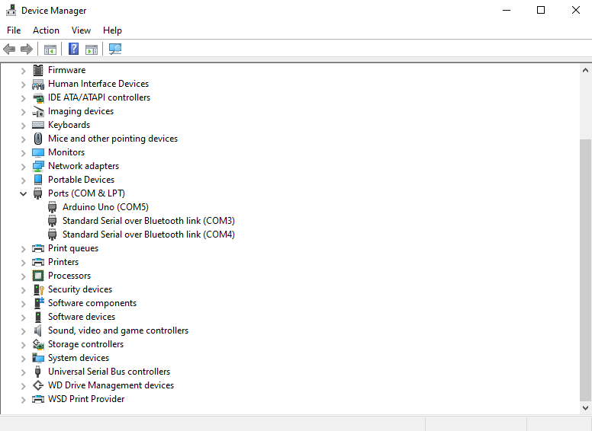This screenshot has height=431, width=592.
Task: Click the Arduino Uno port icon
Action: pyautogui.click(x=53, y=207)
